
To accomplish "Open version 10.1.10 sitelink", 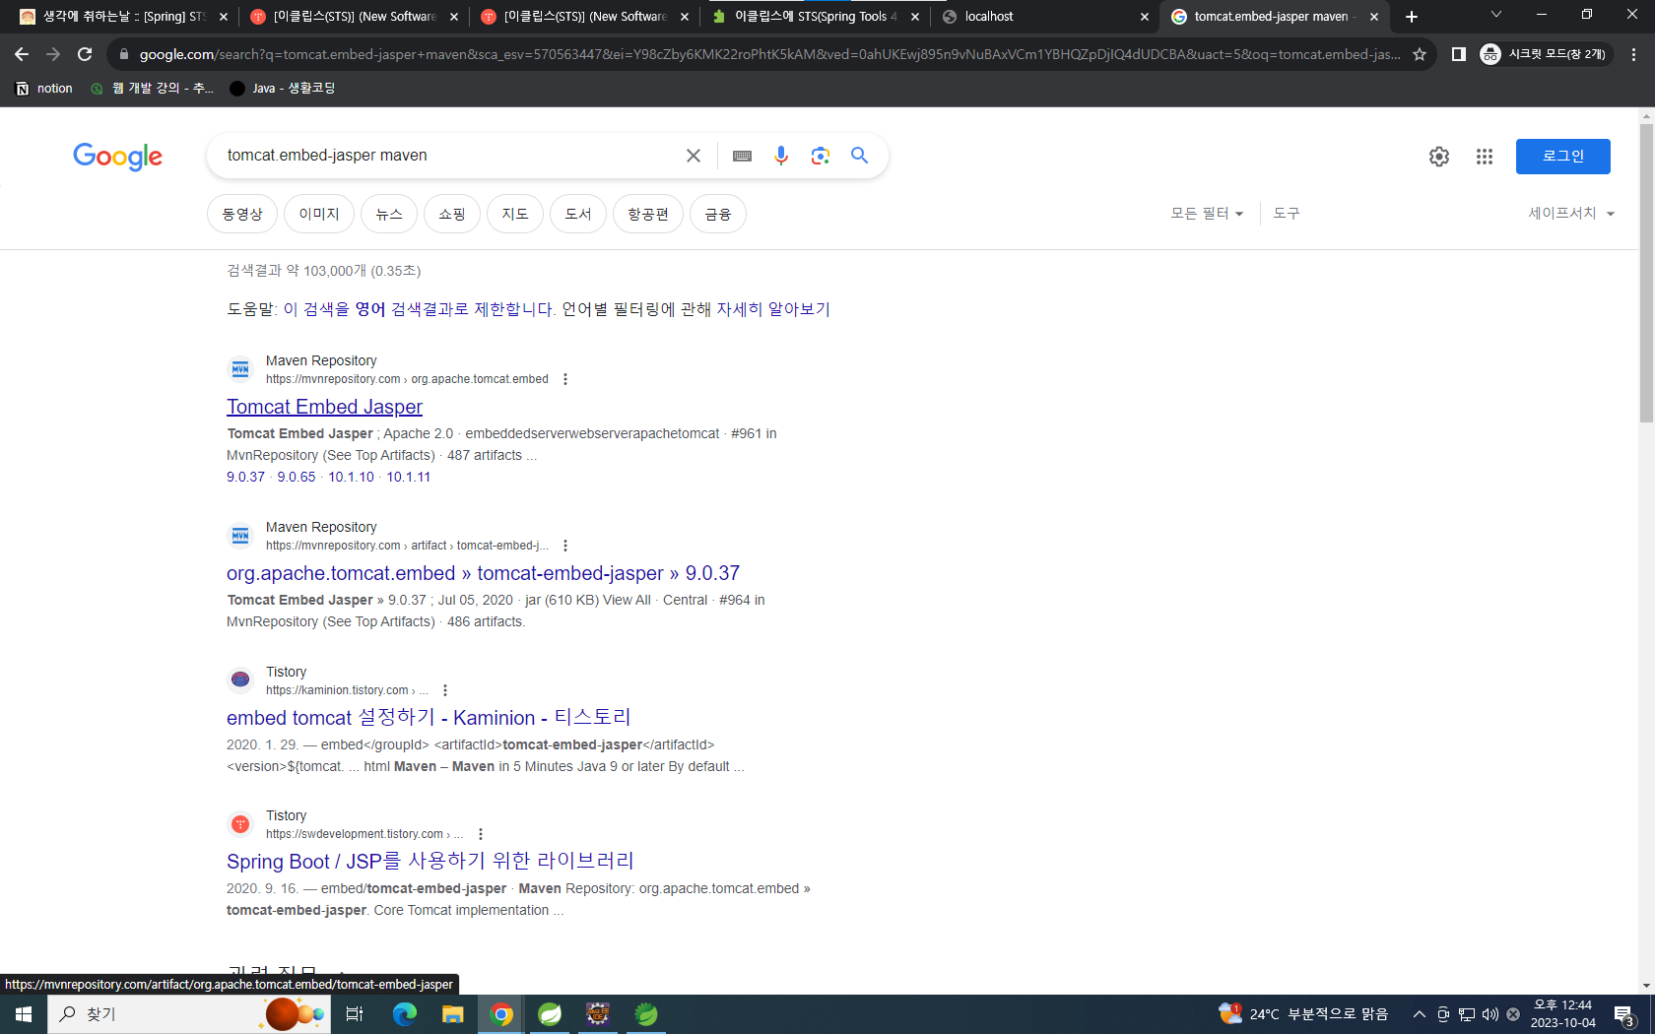I will pyautogui.click(x=351, y=477).
